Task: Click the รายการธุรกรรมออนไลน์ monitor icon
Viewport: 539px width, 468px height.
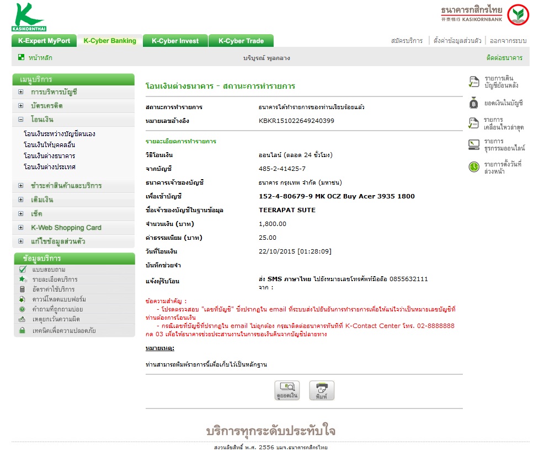Action: coord(474,144)
